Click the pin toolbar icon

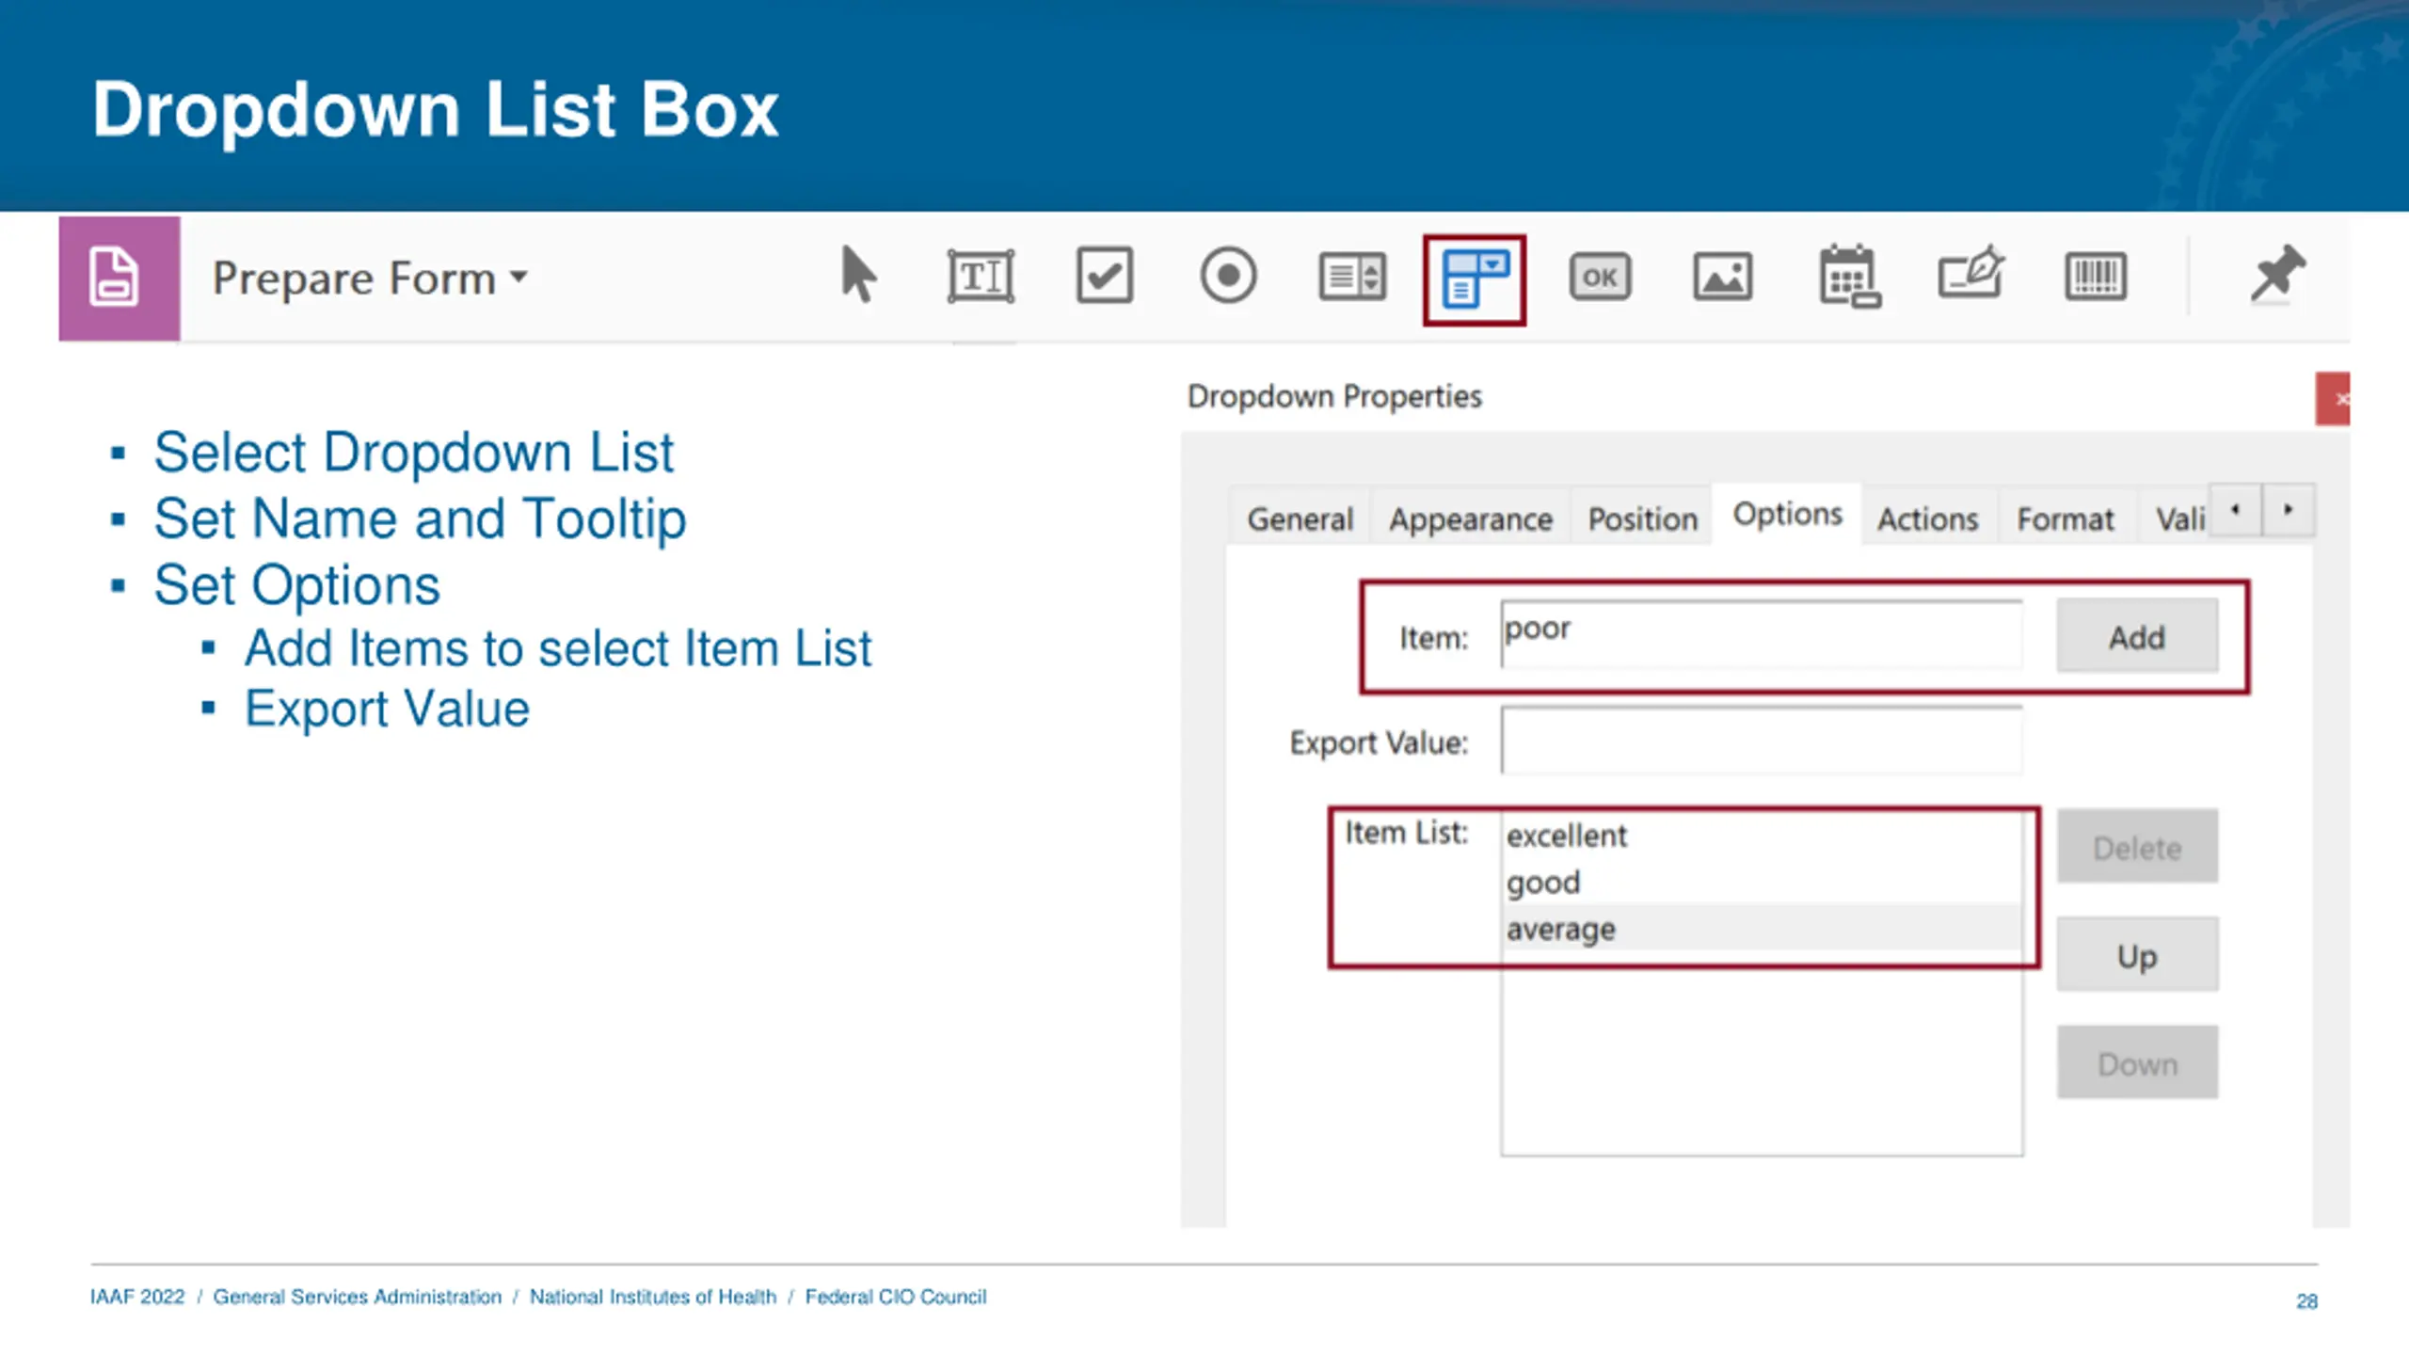point(2277,274)
